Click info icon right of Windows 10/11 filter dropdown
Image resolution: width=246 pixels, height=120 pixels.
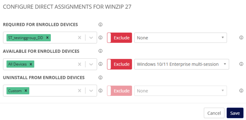[x=241, y=64]
